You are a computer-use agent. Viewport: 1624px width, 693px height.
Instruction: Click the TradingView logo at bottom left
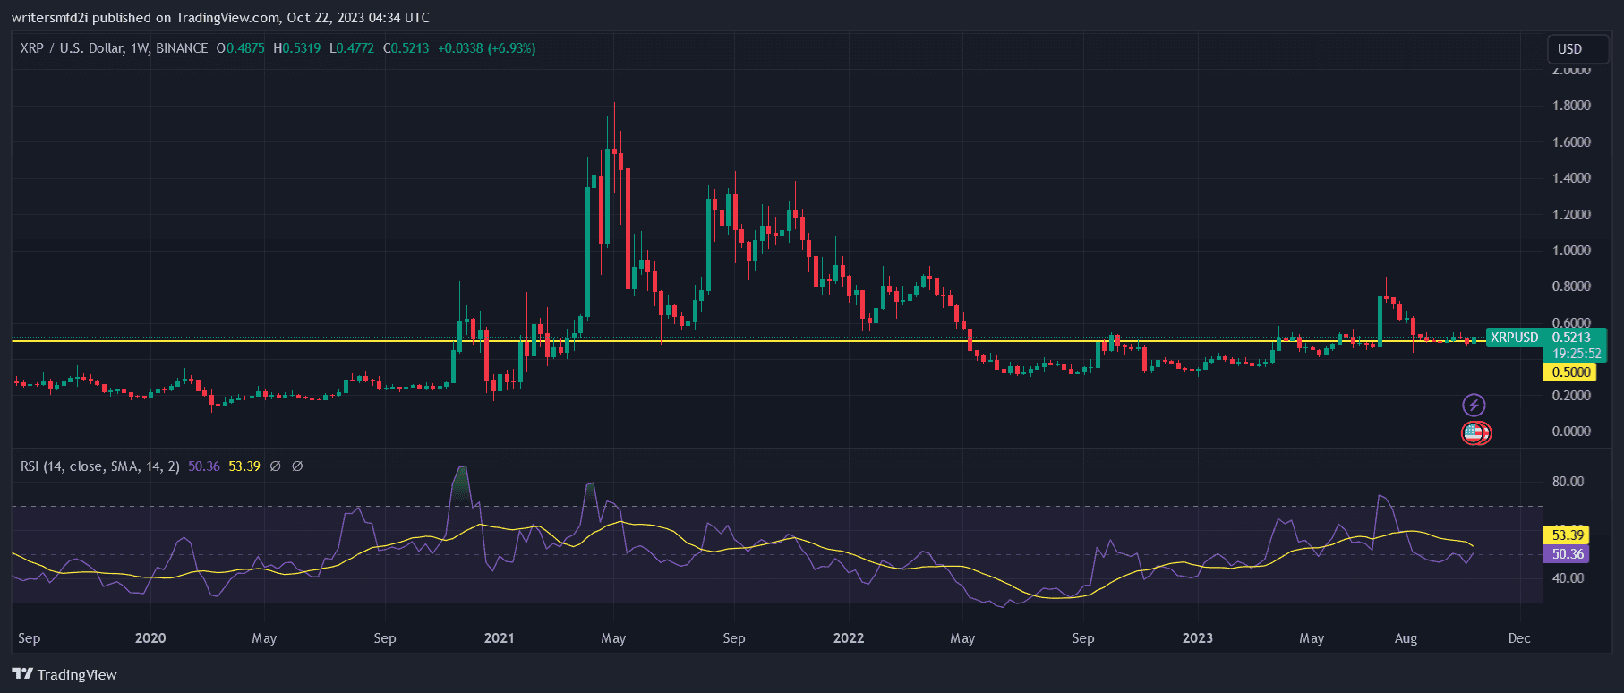64,674
